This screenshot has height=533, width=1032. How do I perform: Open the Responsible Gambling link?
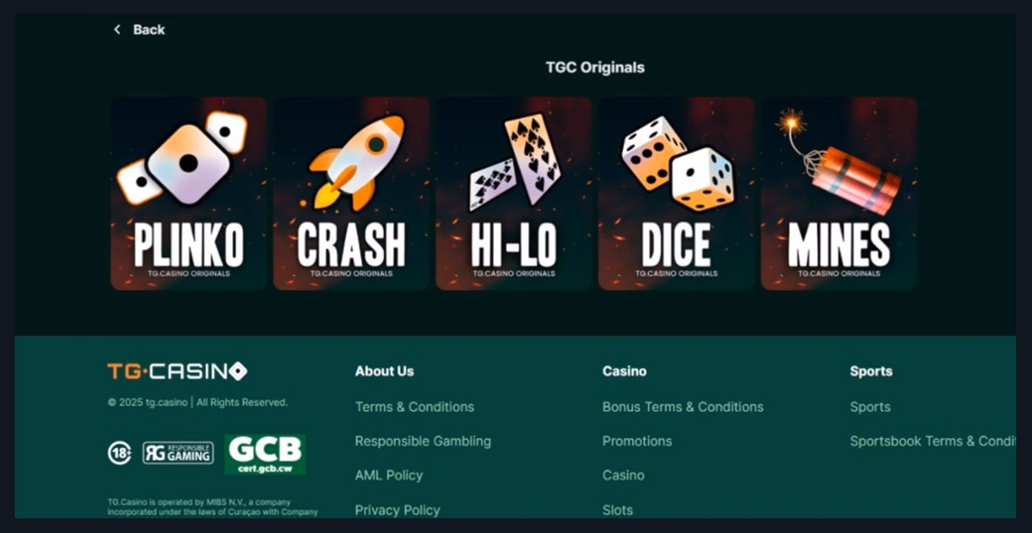tap(423, 441)
